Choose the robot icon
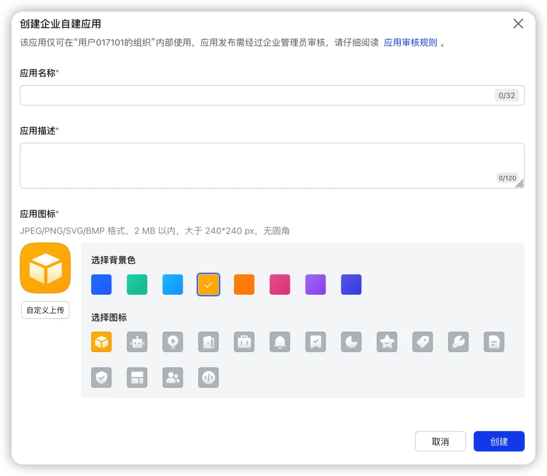The width and height of the screenshot is (547, 476). click(137, 342)
